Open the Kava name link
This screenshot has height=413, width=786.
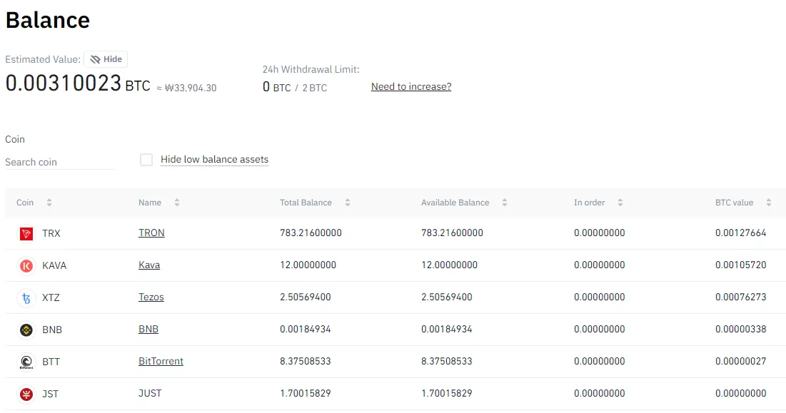pyautogui.click(x=149, y=265)
